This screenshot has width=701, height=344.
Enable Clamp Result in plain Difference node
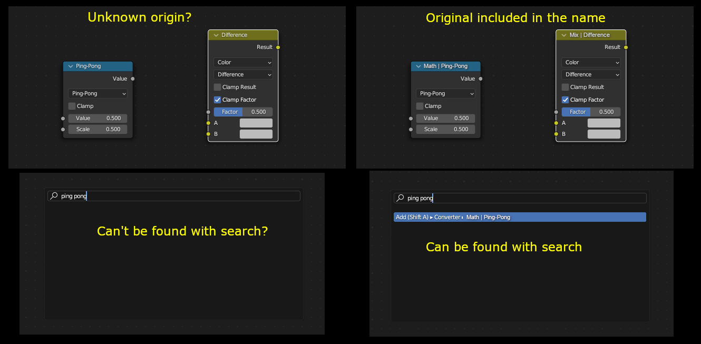pyautogui.click(x=217, y=87)
